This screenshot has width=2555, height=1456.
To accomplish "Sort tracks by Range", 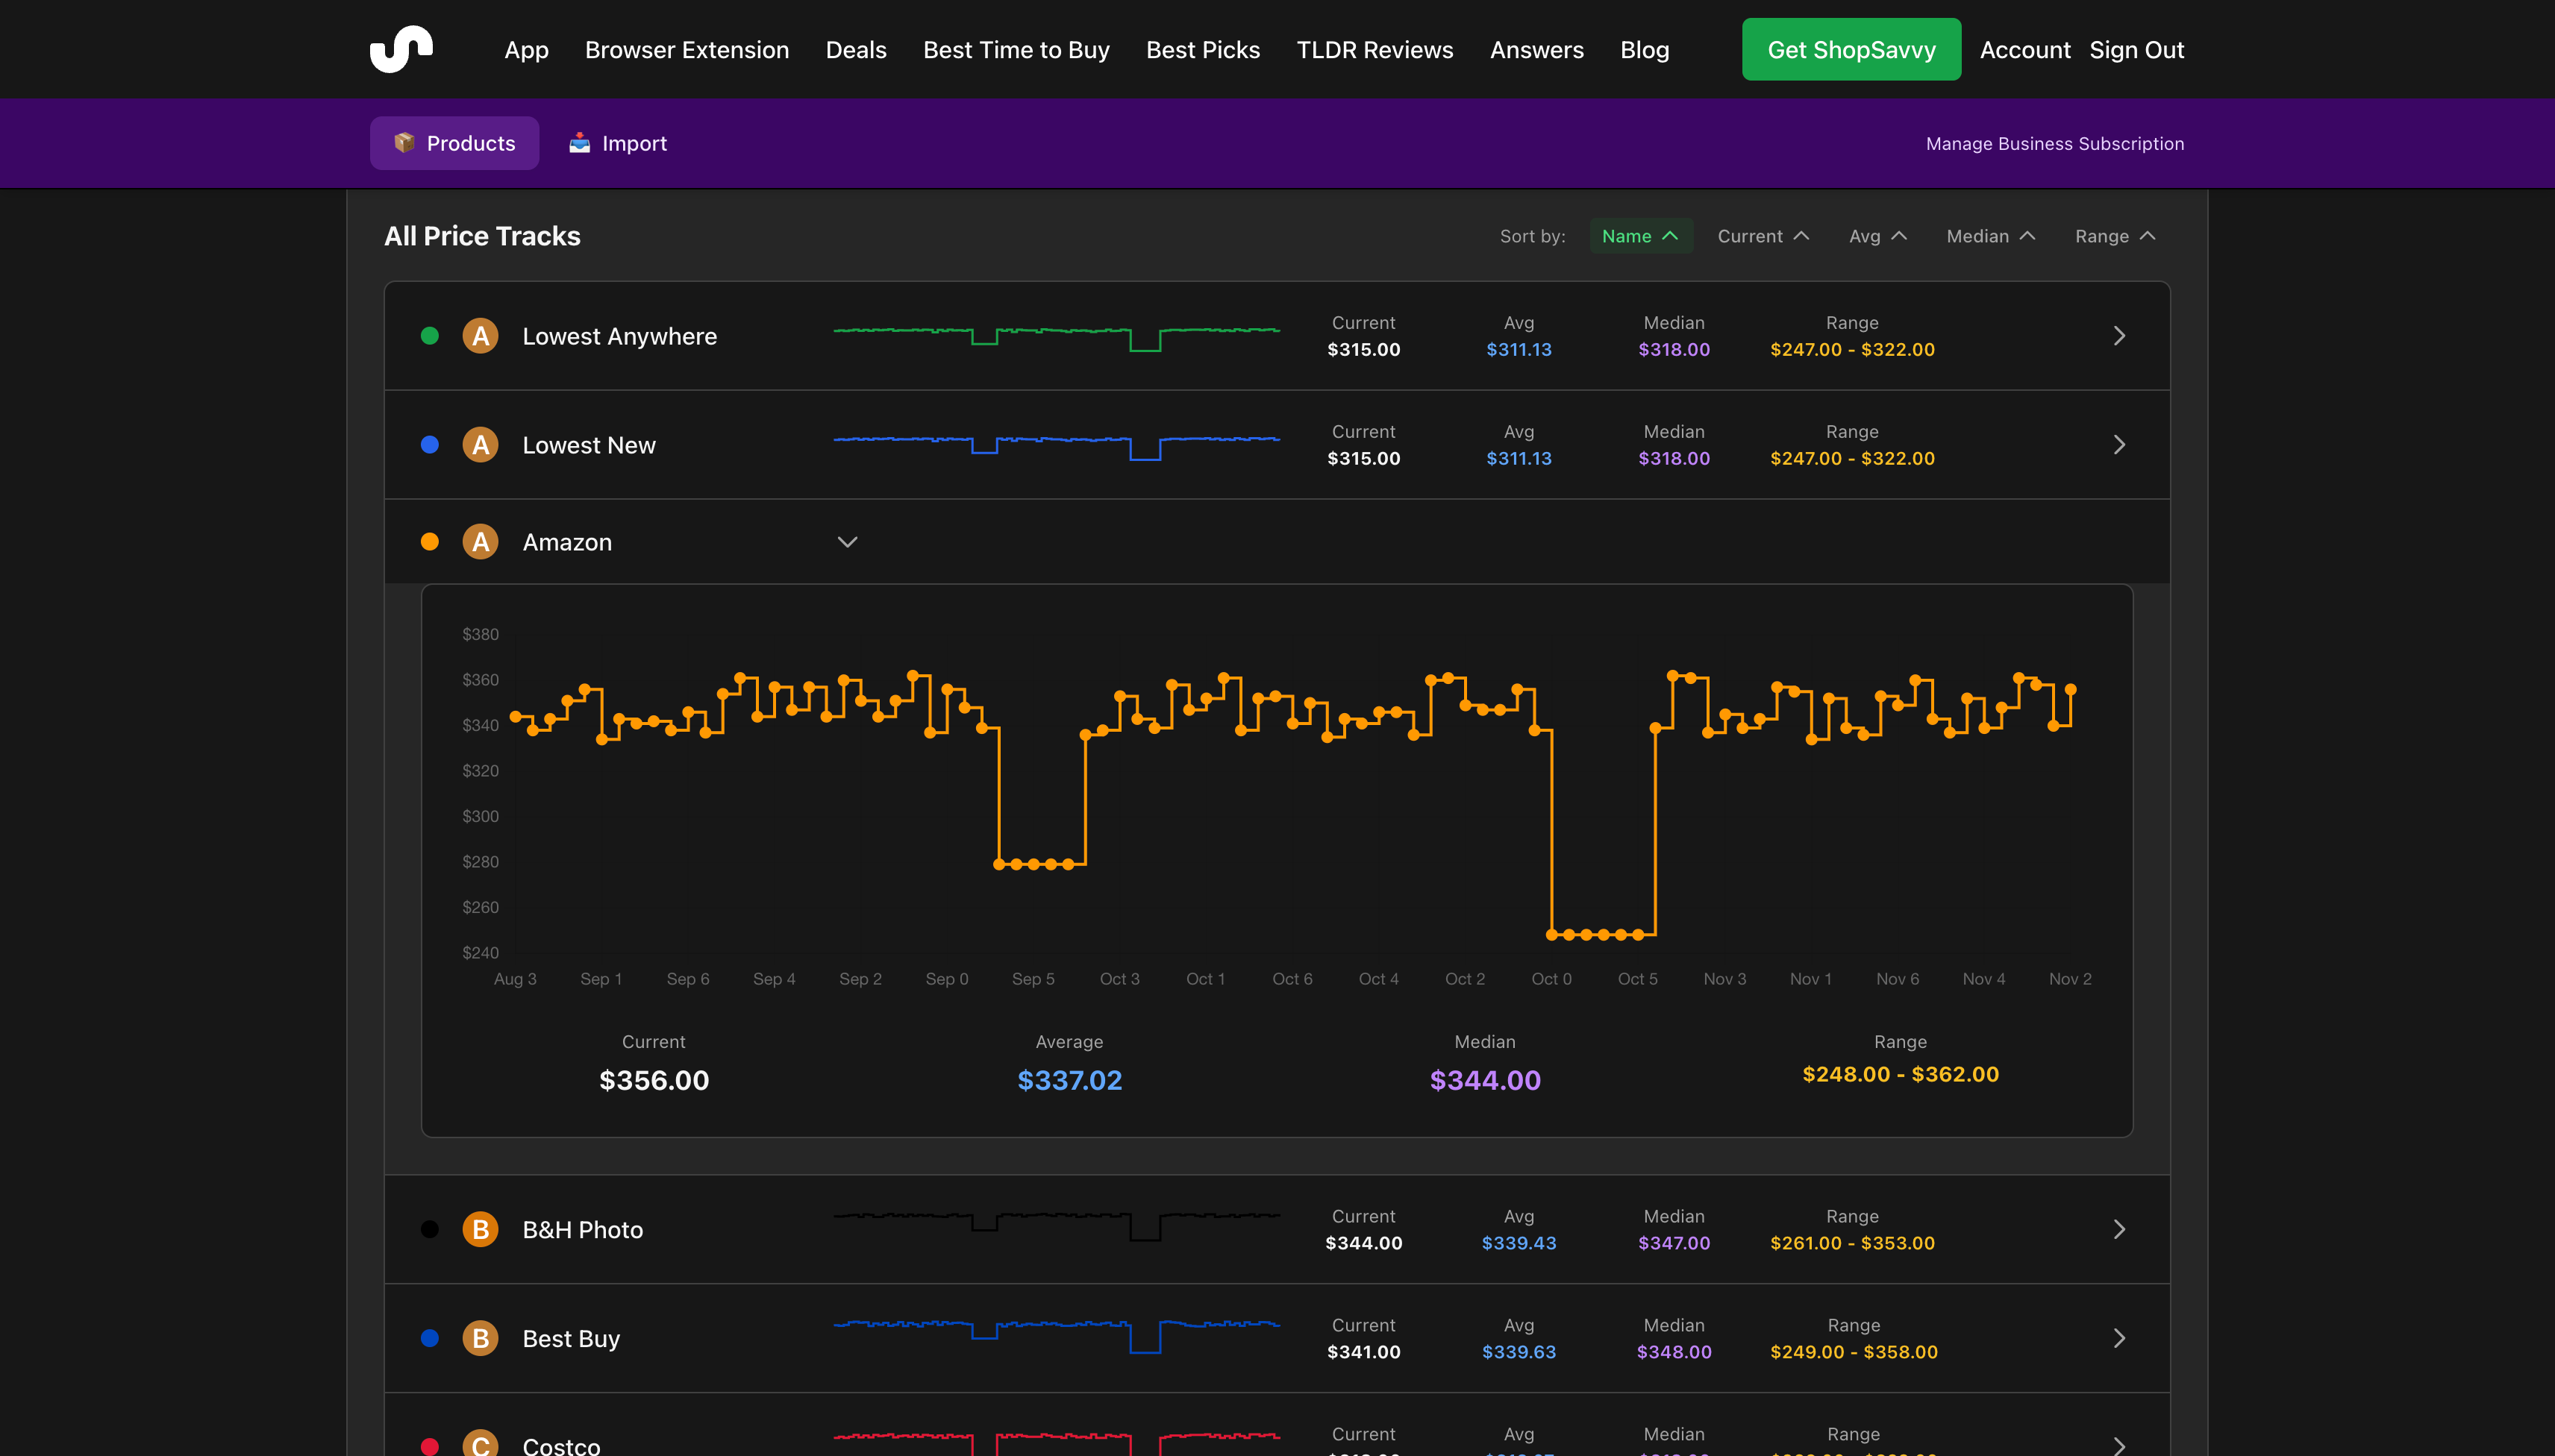I will click(2113, 236).
